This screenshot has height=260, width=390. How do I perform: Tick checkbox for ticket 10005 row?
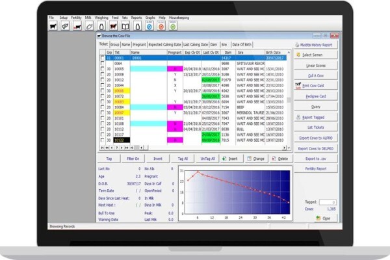[102, 69]
